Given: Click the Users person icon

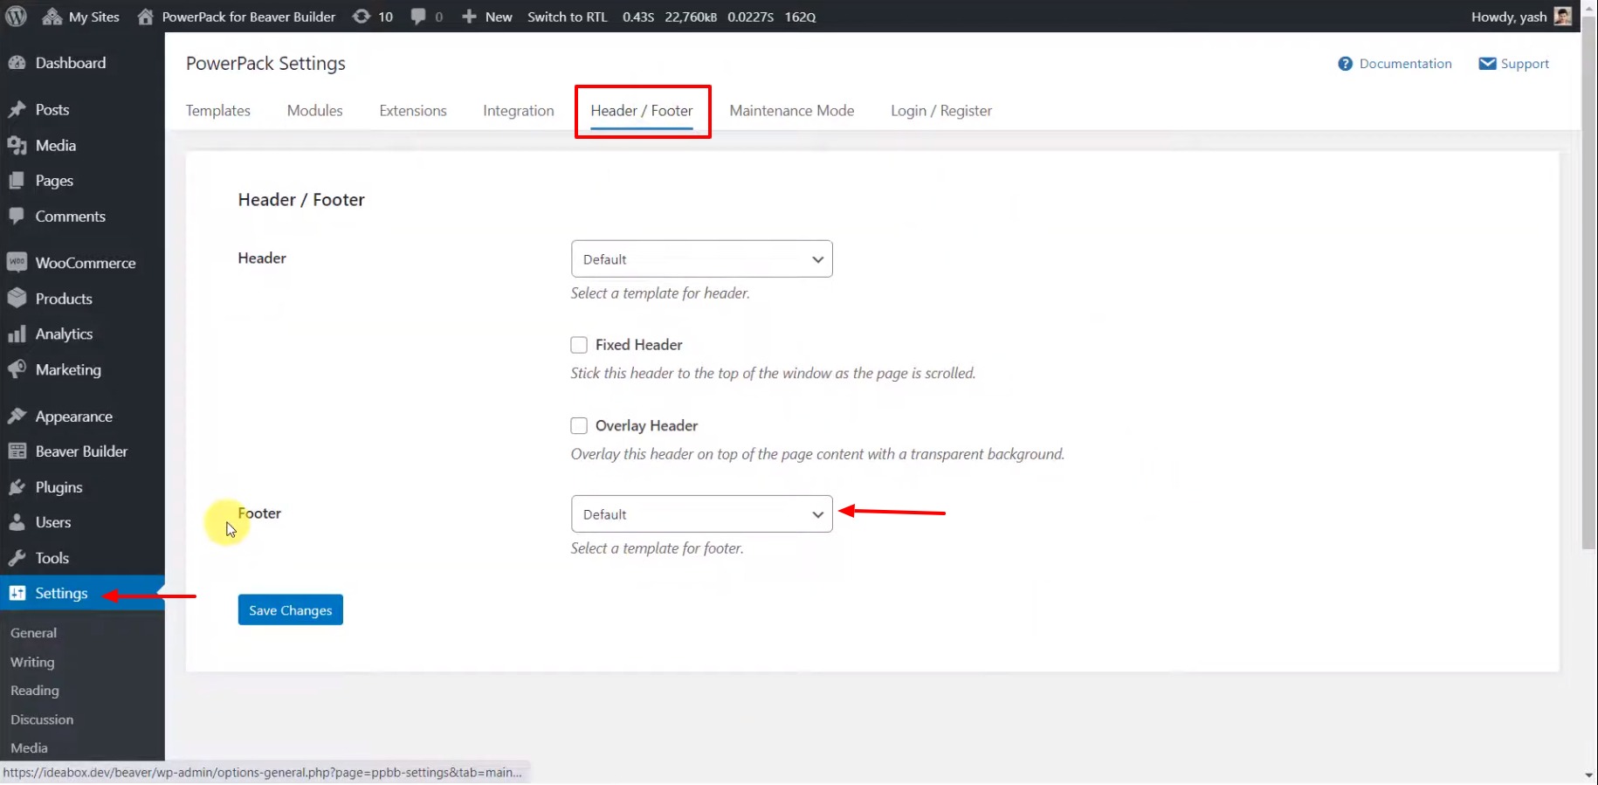Looking at the screenshot, I should coord(17,522).
